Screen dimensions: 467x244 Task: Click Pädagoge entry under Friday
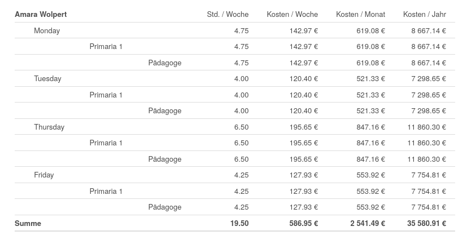tap(165, 207)
